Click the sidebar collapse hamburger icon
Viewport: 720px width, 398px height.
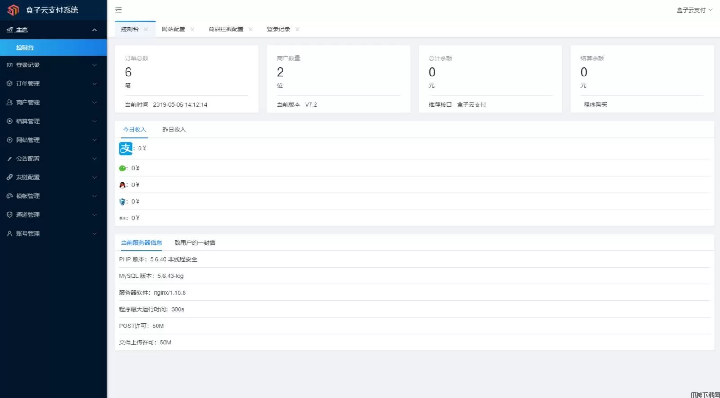tap(119, 10)
